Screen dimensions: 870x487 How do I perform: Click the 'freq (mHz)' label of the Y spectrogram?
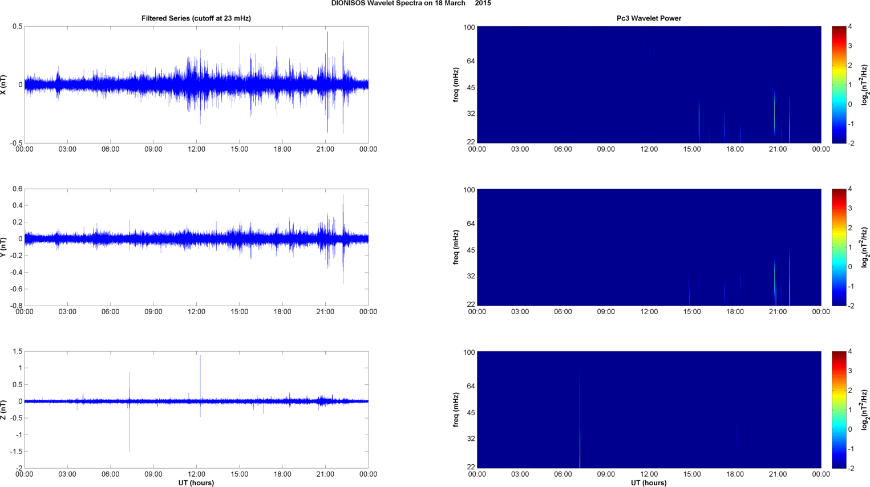point(456,247)
